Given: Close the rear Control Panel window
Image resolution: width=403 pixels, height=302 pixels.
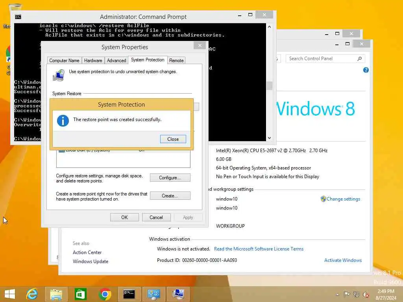Looking at the screenshot, I should (351, 34).
